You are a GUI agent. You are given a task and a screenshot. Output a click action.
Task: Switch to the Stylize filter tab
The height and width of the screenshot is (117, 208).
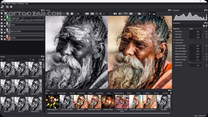click(138, 93)
